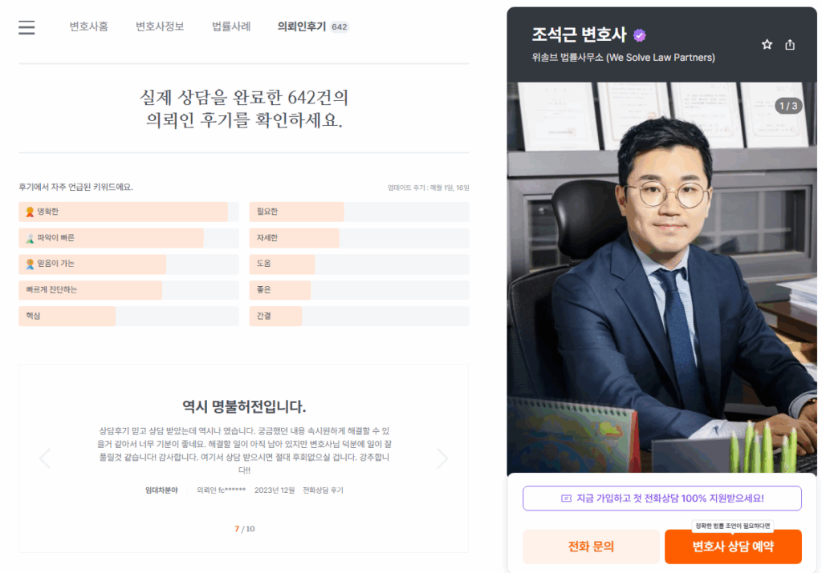Click the coupon icon in signup banner
The width and height of the screenshot is (822, 573).
(x=566, y=498)
